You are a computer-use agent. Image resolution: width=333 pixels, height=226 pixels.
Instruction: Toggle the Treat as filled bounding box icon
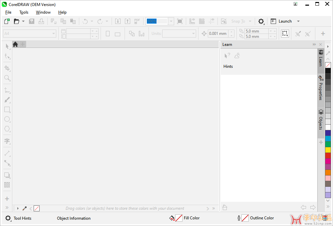[x=285, y=34]
